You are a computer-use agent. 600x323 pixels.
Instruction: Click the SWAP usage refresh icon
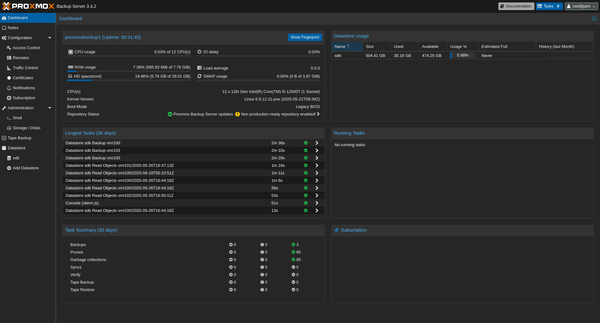click(199, 76)
